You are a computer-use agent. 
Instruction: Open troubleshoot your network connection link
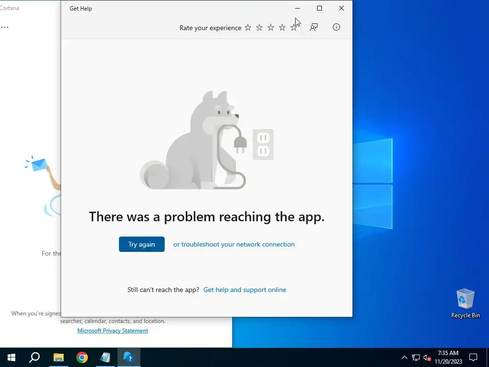point(234,244)
